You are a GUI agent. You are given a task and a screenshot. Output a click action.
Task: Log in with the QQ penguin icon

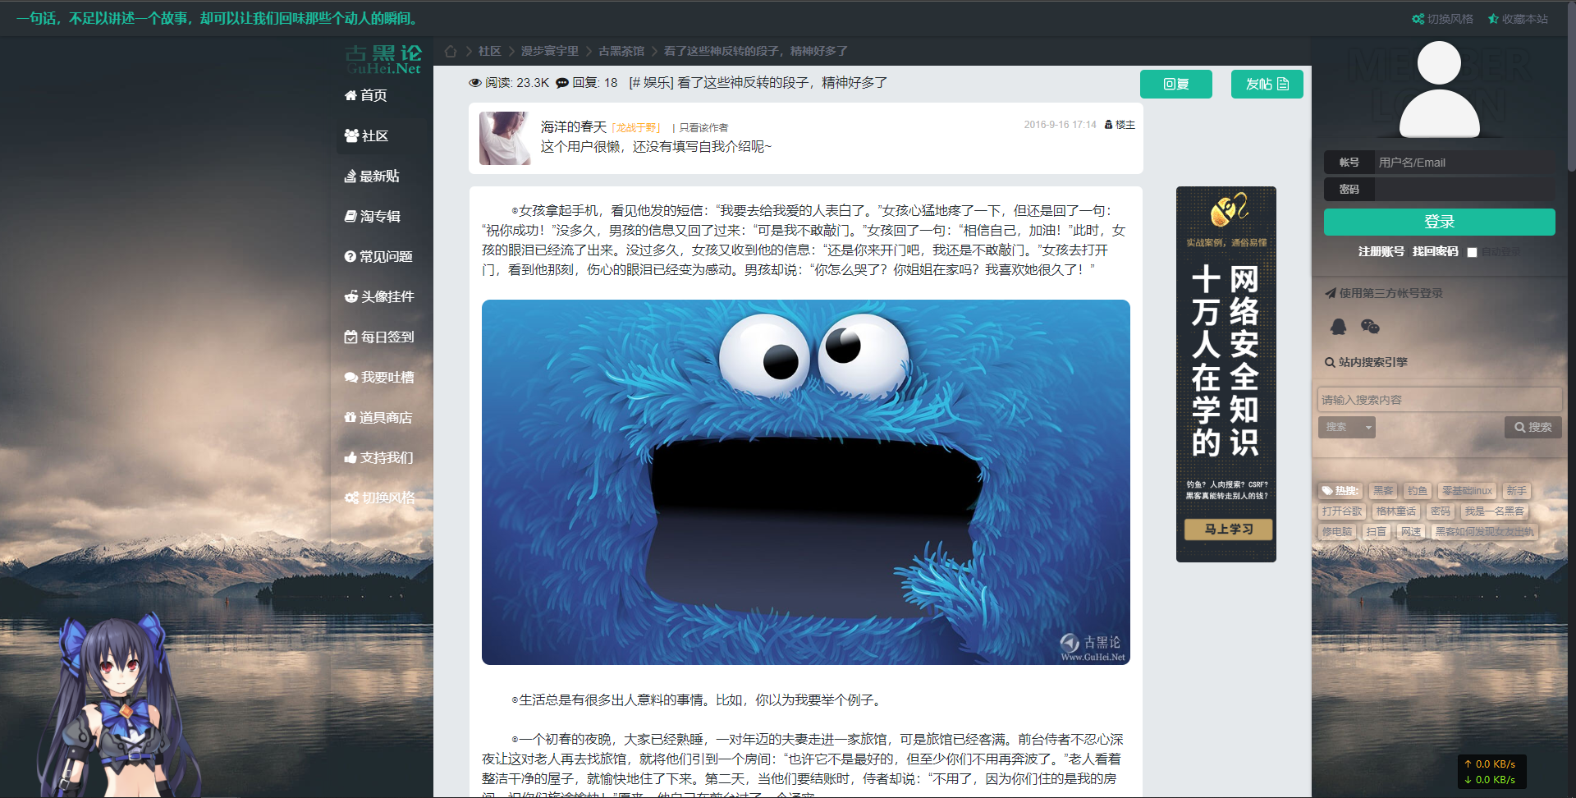tap(1338, 327)
